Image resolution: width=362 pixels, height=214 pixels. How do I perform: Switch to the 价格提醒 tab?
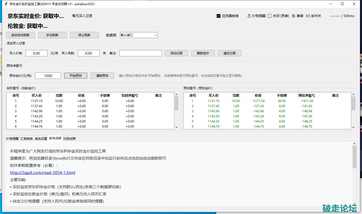click(x=12, y=139)
